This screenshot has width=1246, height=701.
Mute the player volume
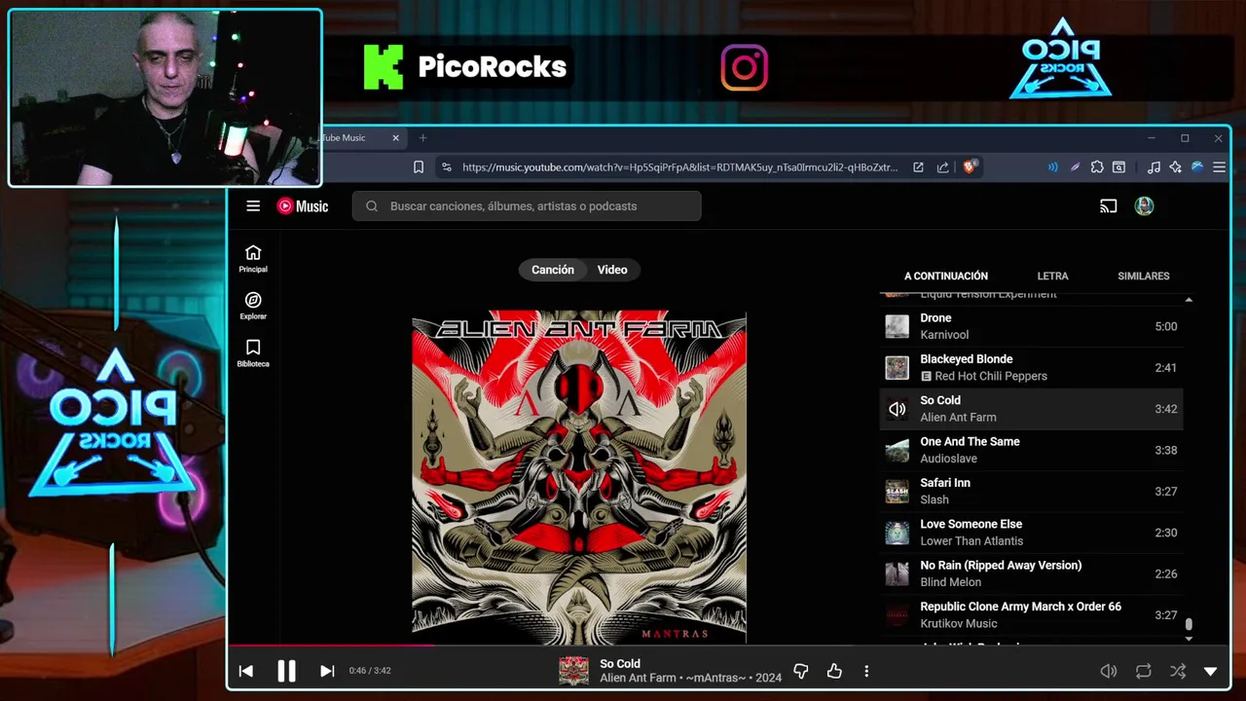point(1108,671)
